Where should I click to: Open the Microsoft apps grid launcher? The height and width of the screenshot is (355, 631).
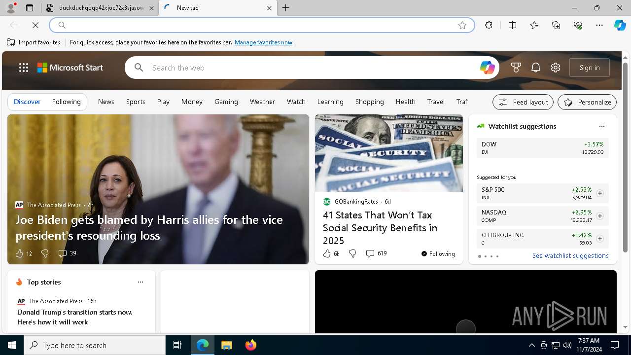click(24, 68)
